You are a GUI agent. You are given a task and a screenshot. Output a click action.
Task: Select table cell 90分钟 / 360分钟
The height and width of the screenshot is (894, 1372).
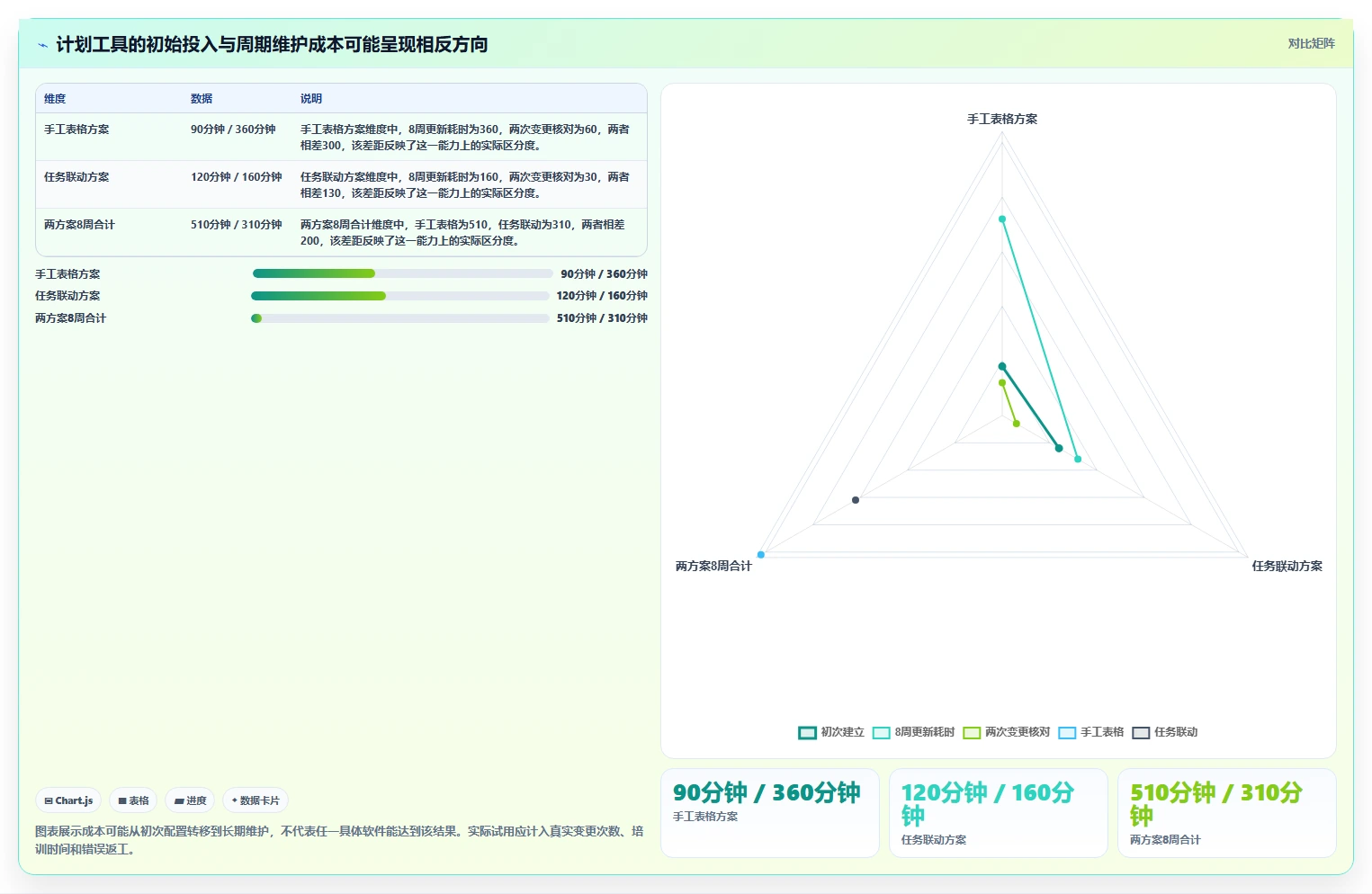click(233, 130)
